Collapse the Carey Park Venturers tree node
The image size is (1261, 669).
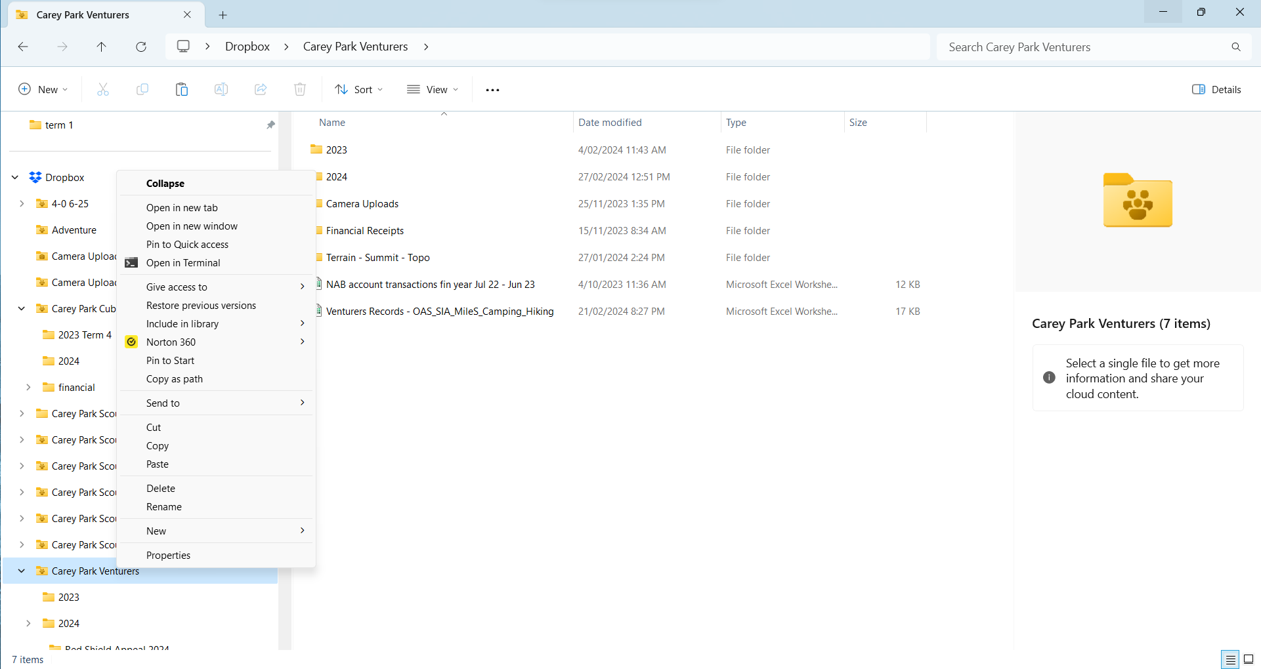pyautogui.click(x=22, y=571)
